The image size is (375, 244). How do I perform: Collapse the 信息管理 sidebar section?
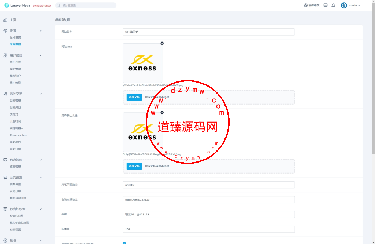point(41,160)
